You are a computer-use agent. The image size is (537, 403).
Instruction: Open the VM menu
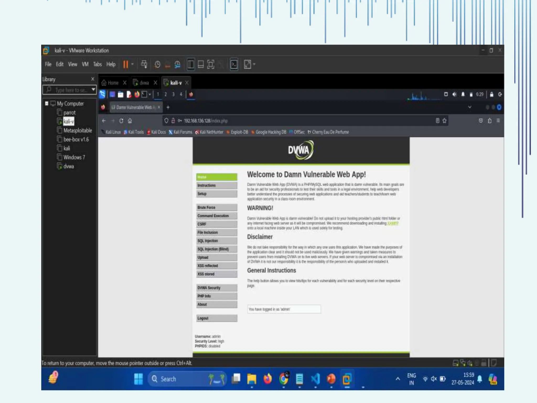85,64
